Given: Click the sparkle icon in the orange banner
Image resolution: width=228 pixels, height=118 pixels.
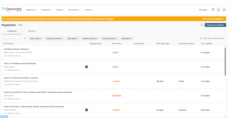Looking at the screenshot, I should coord(4,19).
